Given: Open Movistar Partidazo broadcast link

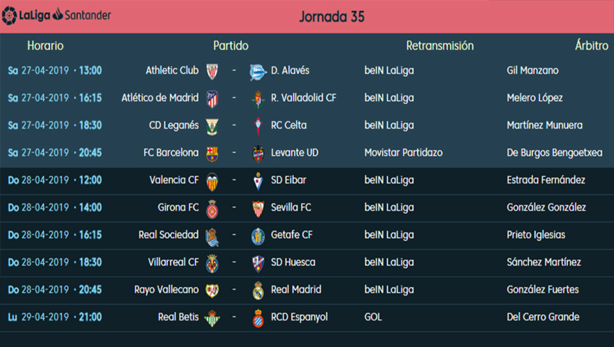Looking at the screenshot, I should pyautogui.click(x=403, y=152).
